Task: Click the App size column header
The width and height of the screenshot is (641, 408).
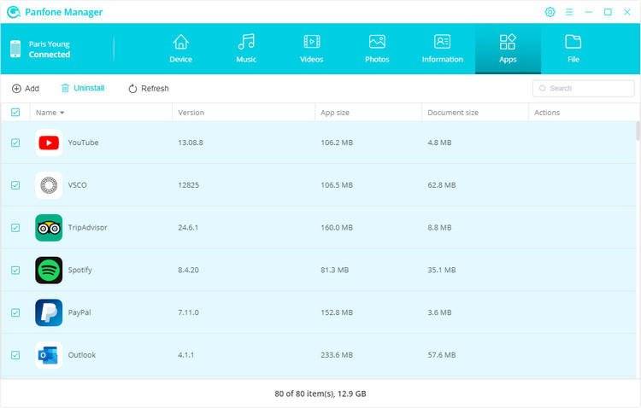Action: (x=335, y=113)
